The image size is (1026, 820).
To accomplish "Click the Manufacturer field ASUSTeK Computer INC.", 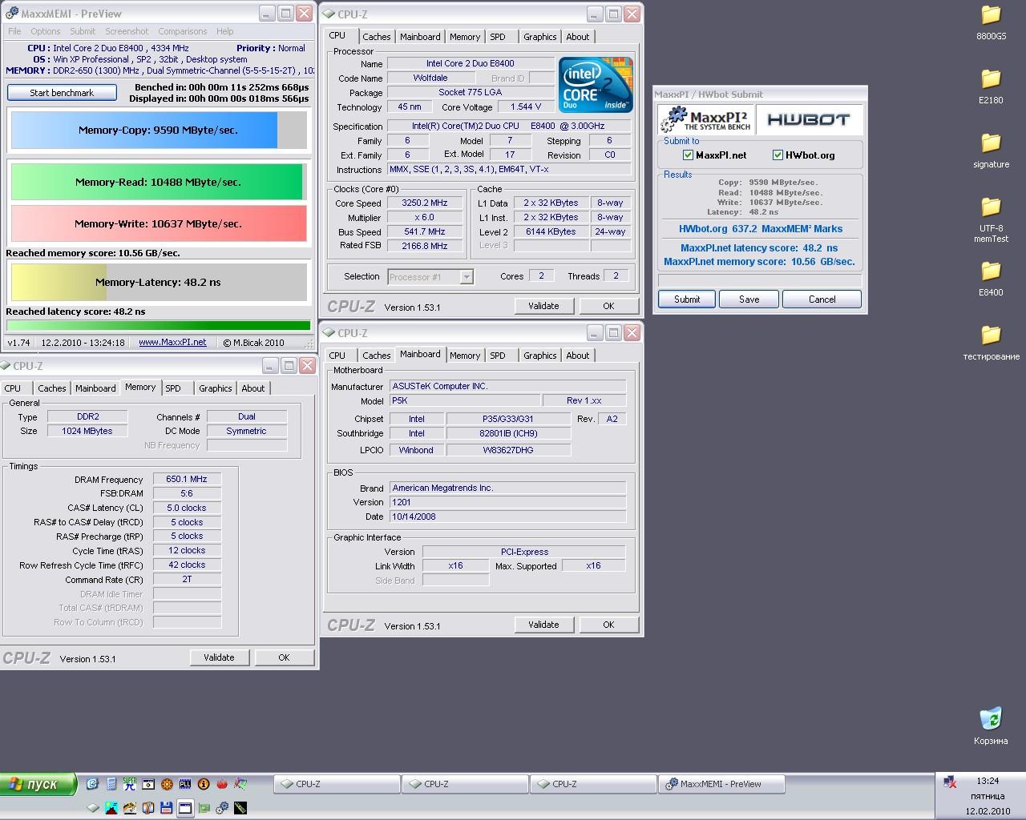I will tap(507, 386).
